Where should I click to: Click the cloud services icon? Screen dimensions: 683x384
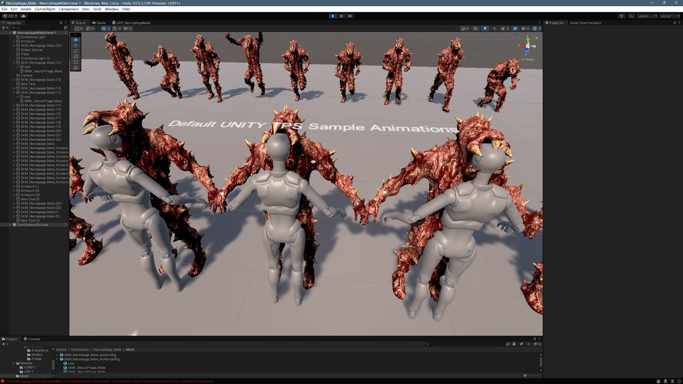click(24, 16)
